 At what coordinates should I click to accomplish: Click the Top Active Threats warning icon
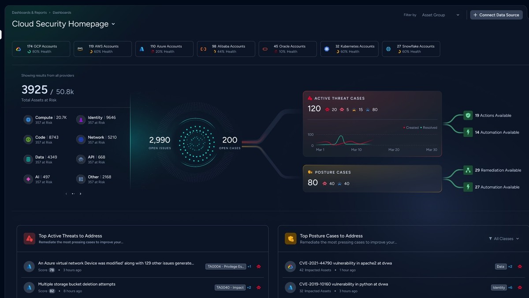[x=30, y=238]
